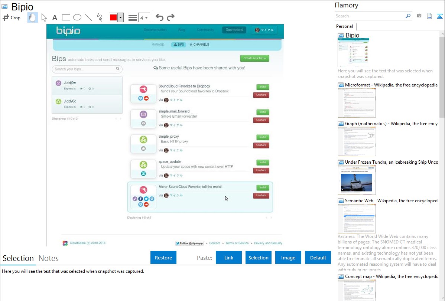
Task: Click the window icon beside the Bipio heading
Action: pos(4,6)
